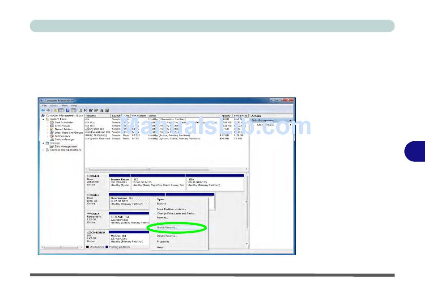Click the blue Help question mark toolbar icon

68,110
